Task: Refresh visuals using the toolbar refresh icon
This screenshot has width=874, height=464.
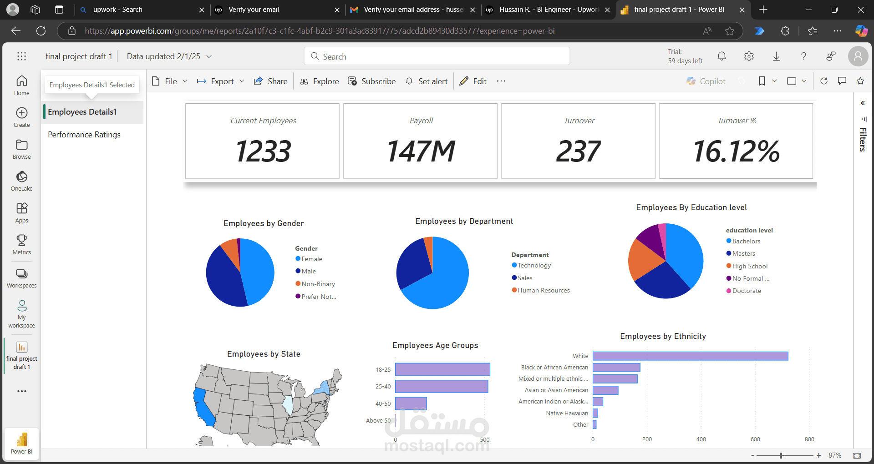Action: pyautogui.click(x=823, y=81)
